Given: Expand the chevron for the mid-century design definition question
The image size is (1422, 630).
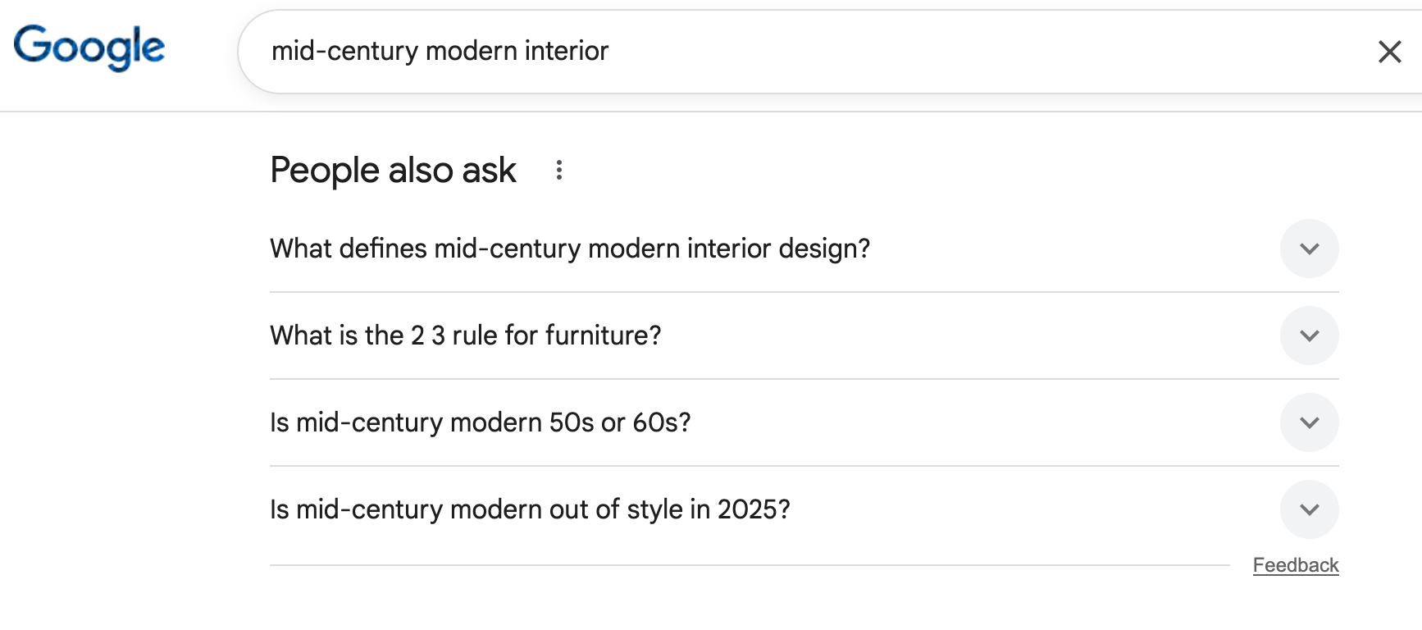Looking at the screenshot, I should [x=1309, y=249].
